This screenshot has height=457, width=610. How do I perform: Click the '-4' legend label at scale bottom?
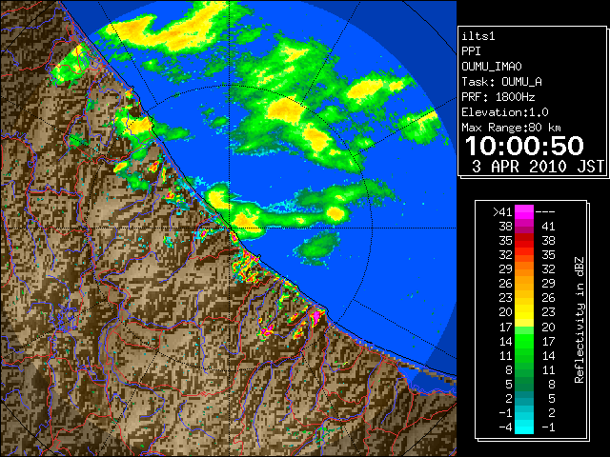coord(505,427)
